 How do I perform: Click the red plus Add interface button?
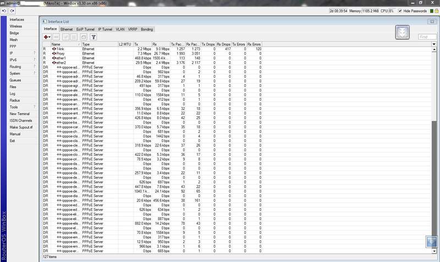[47, 37]
